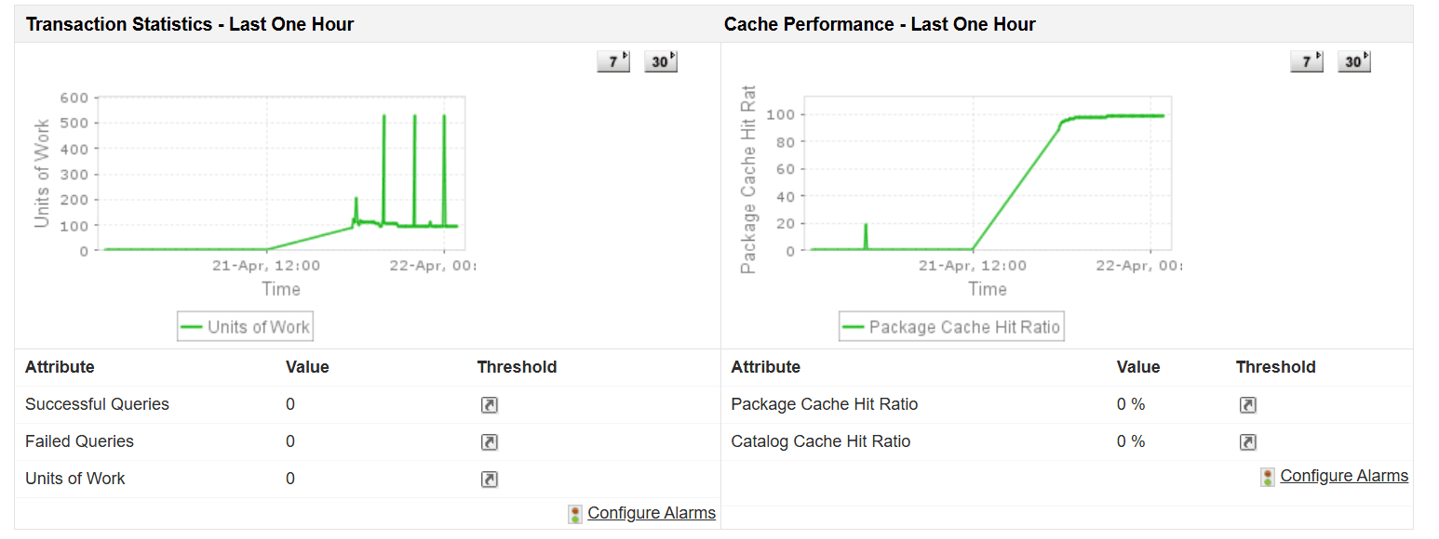
Task: Open Configure Alarms under Transaction Statistics
Action: point(651,513)
